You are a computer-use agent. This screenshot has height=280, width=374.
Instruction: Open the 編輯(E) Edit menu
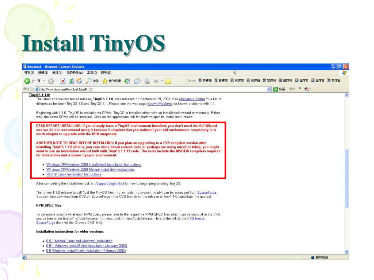coord(43,73)
